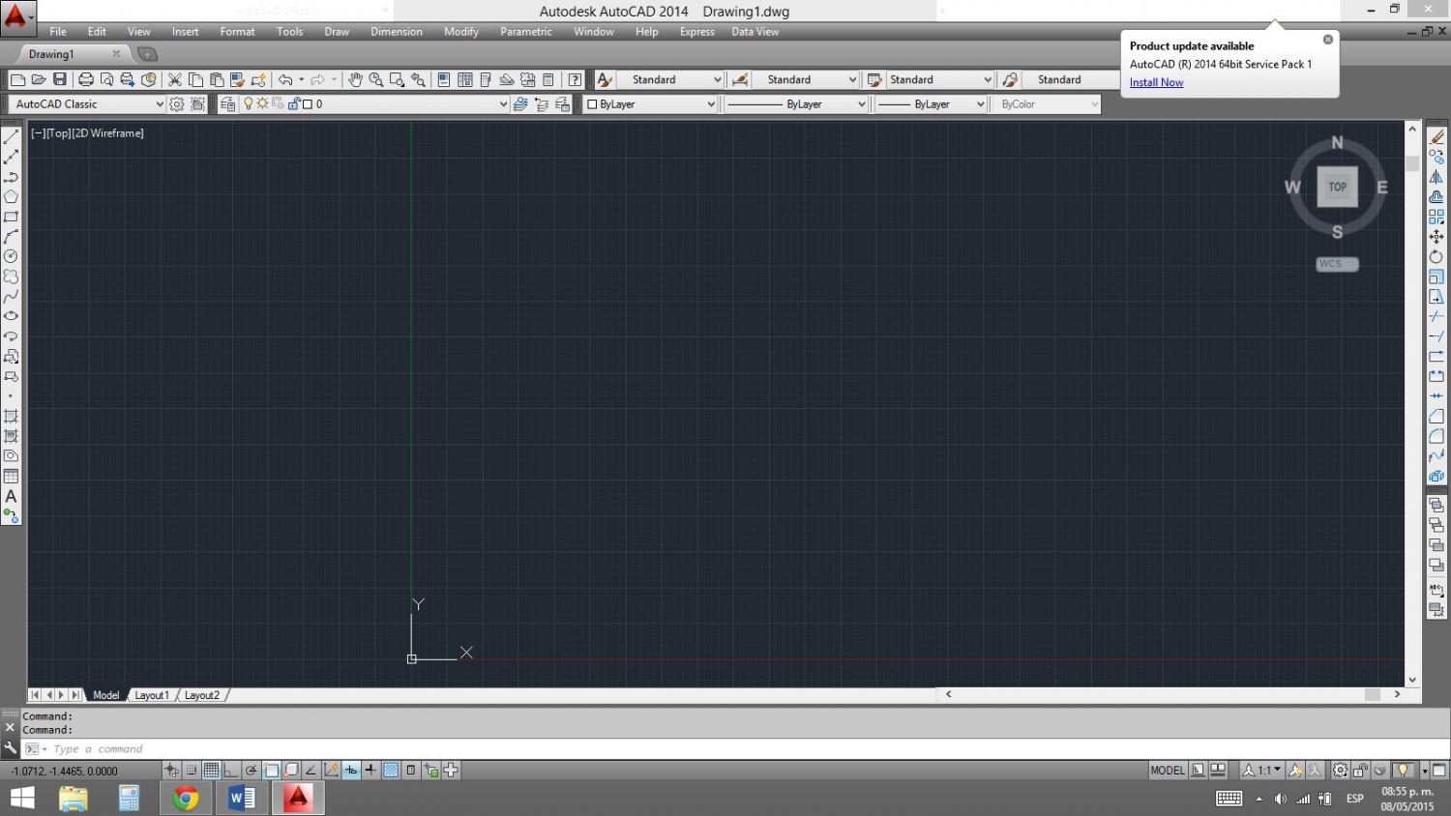Toggle Snap Mode in status bar
This screenshot has height=816, width=1451.
click(192, 771)
